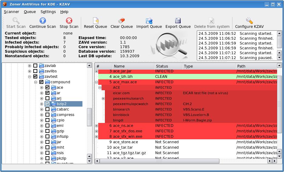The height and width of the screenshot is (172, 284).
Task: Collapse the zavtest tree node
Action: click(x=29, y=77)
